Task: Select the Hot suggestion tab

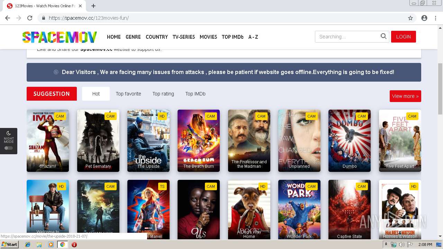Action: [96, 94]
